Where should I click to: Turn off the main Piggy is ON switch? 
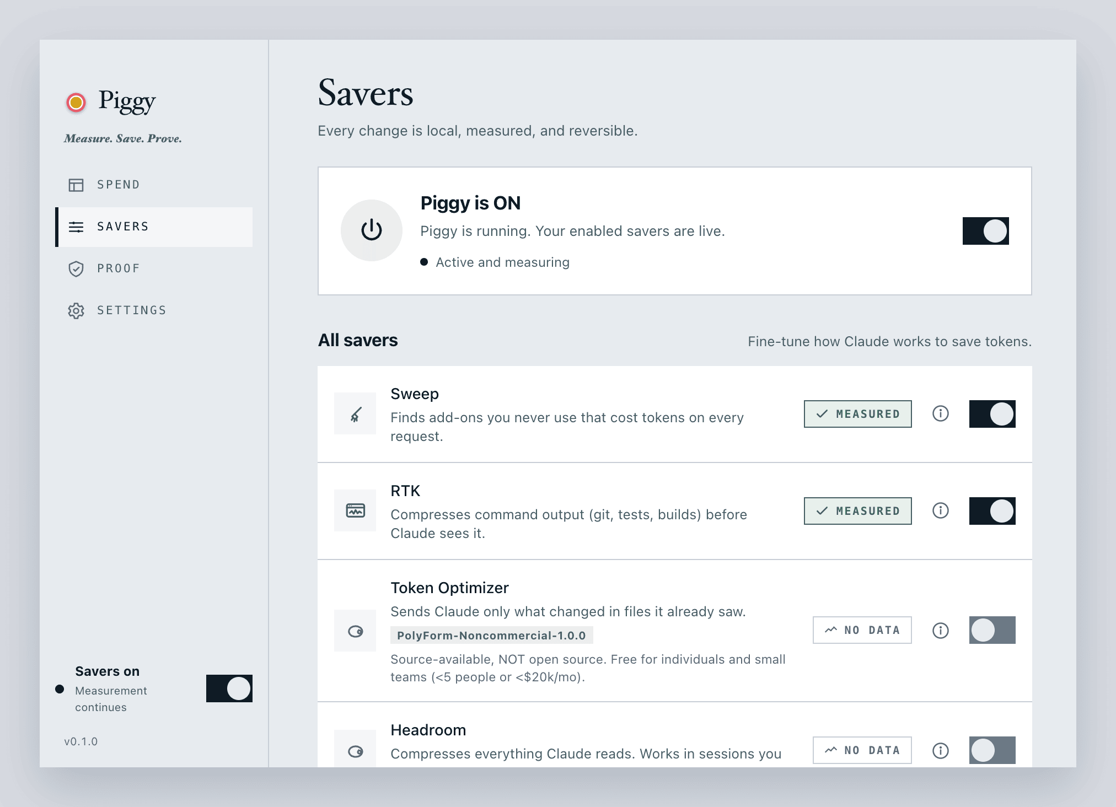[x=986, y=231]
